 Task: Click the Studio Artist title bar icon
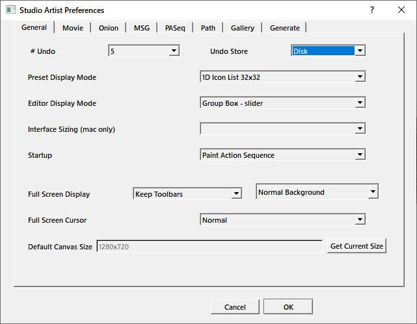point(10,10)
